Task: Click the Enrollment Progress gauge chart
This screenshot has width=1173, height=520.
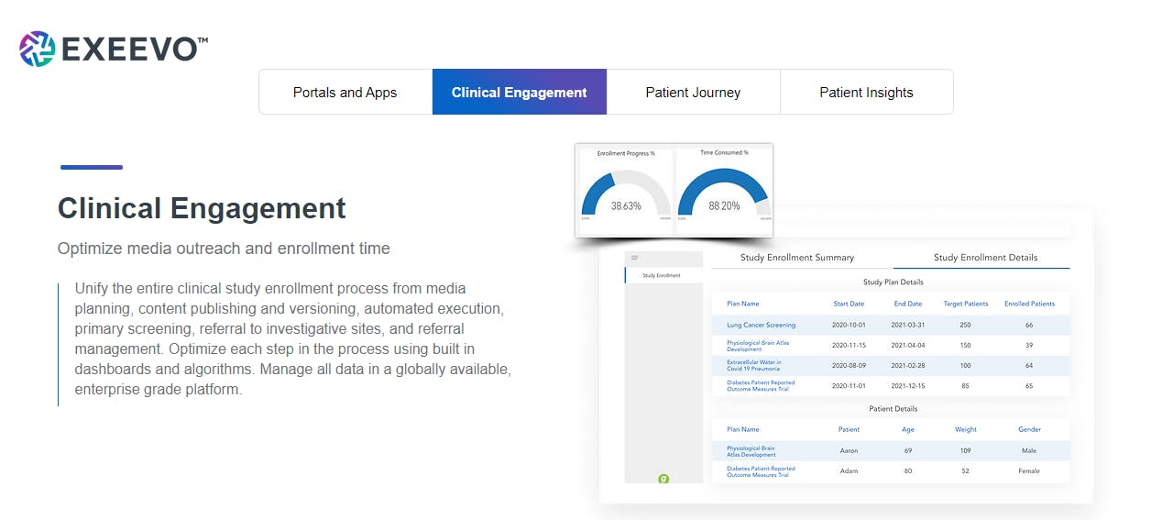Action: pos(626,190)
